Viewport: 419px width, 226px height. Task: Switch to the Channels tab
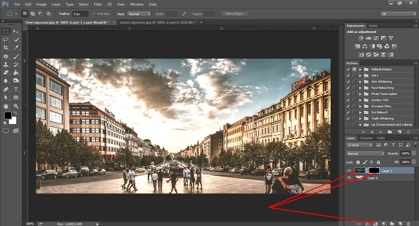click(366, 138)
